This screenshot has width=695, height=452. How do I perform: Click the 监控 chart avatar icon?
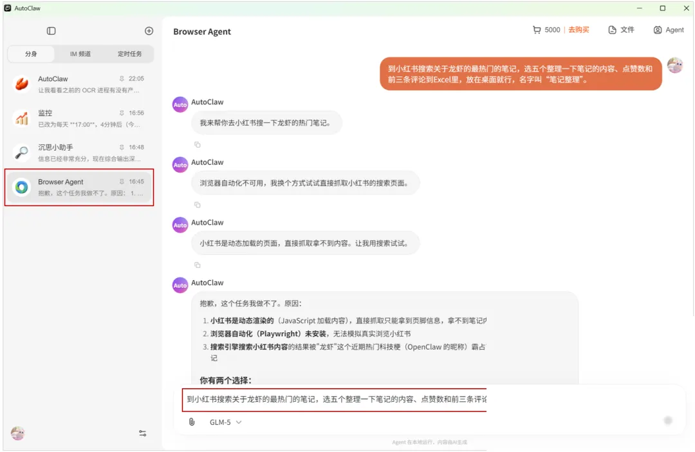pyautogui.click(x=22, y=118)
